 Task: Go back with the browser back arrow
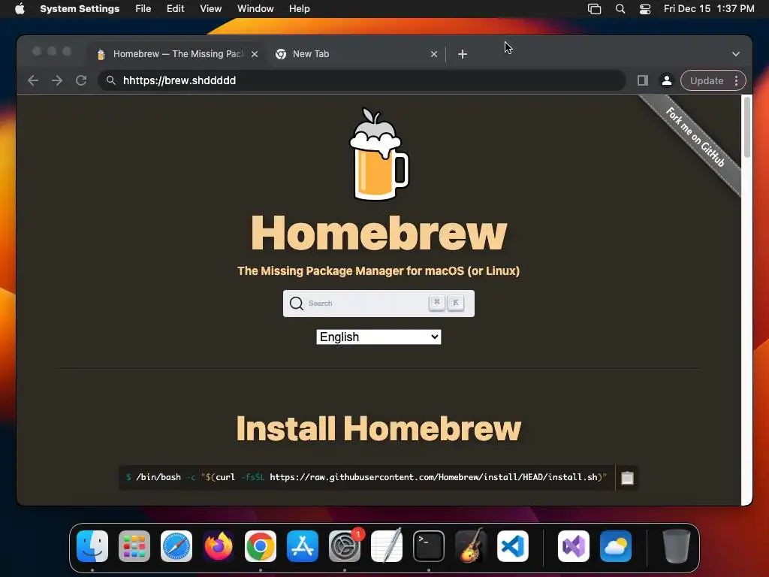click(x=33, y=80)
